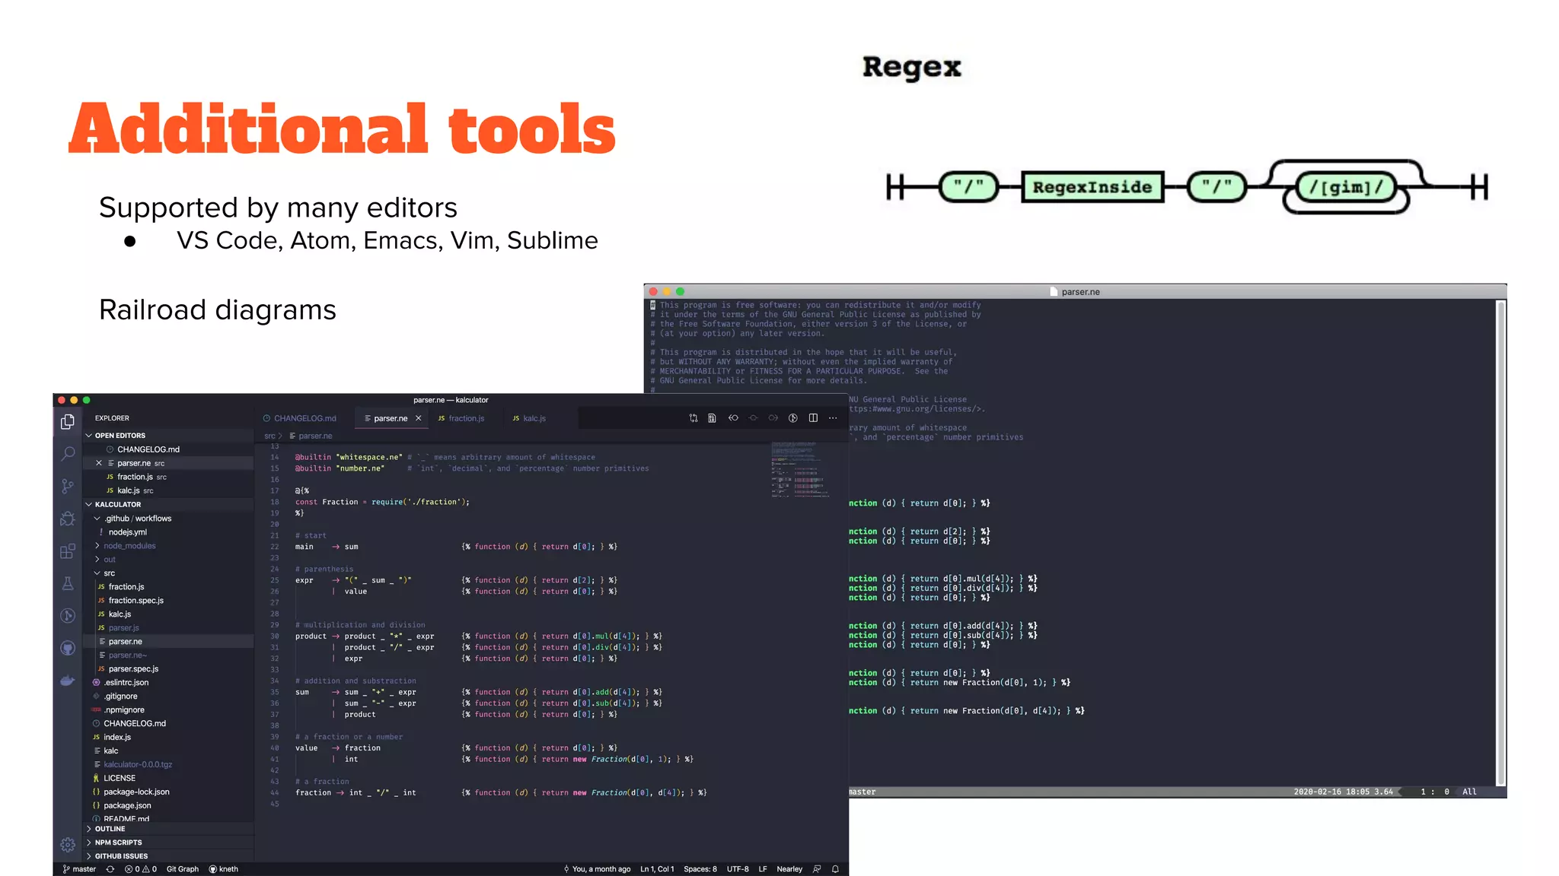Click the Manage gear icon
Screen dimensions: 1559x876
point(68,845)
